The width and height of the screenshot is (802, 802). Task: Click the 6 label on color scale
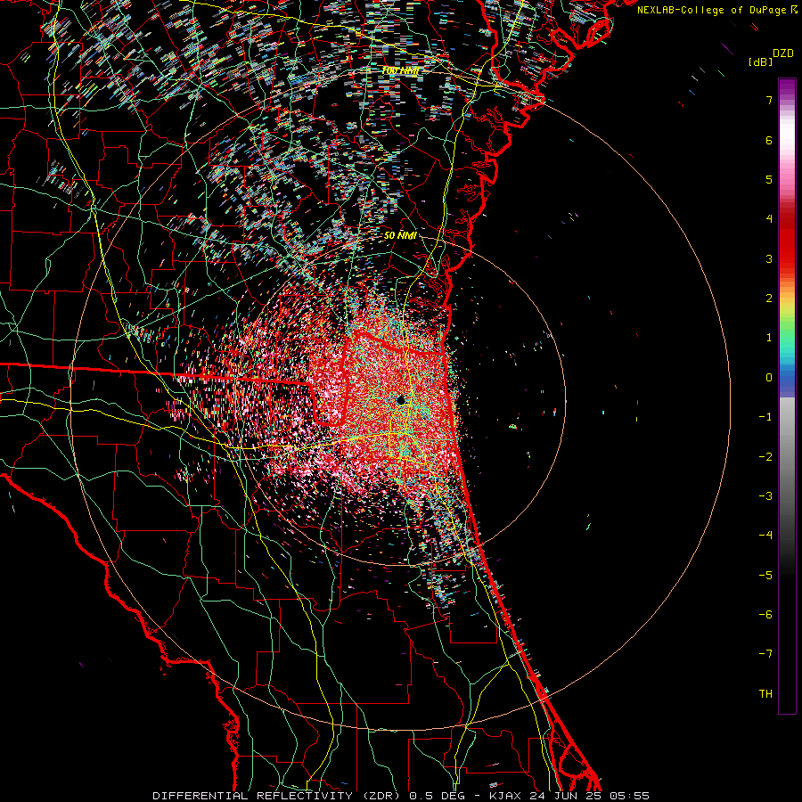pos(769,140)
